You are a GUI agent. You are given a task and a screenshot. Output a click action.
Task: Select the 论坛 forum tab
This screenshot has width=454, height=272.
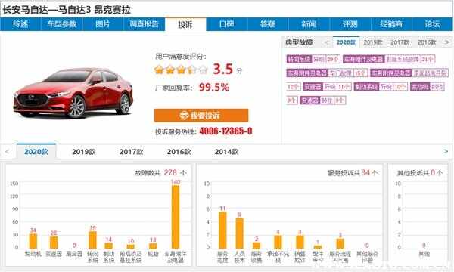(x=432, y=24)
